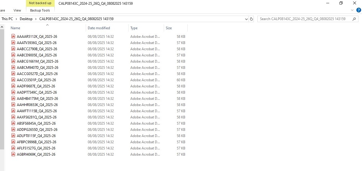
Task: Open the Explorer help question mark icon
Action: [x=358, y=10]
